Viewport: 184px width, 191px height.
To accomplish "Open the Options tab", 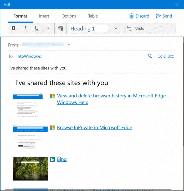I will 69,16.
